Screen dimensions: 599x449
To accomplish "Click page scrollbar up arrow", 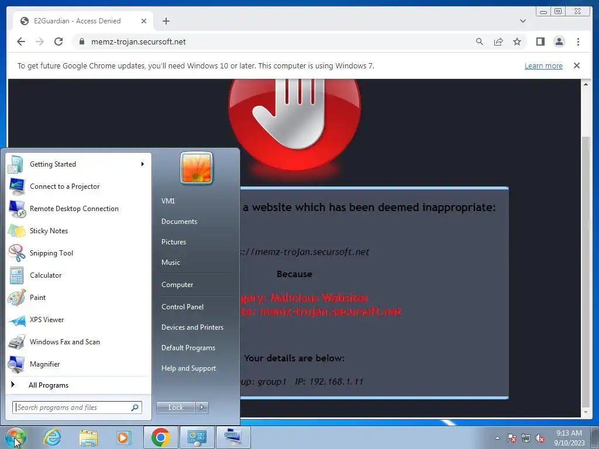I will coord(586,84).
